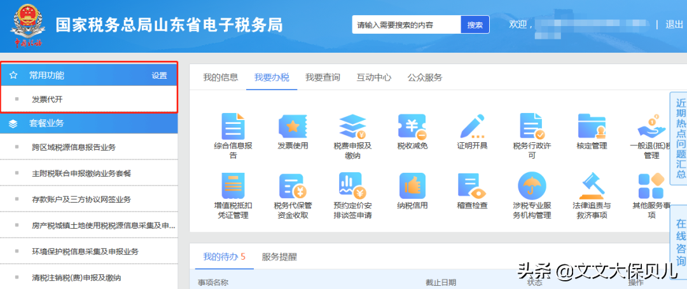687x289 pixels.
Task: Open 其他服务事项 icon
Action: (651, 186)
